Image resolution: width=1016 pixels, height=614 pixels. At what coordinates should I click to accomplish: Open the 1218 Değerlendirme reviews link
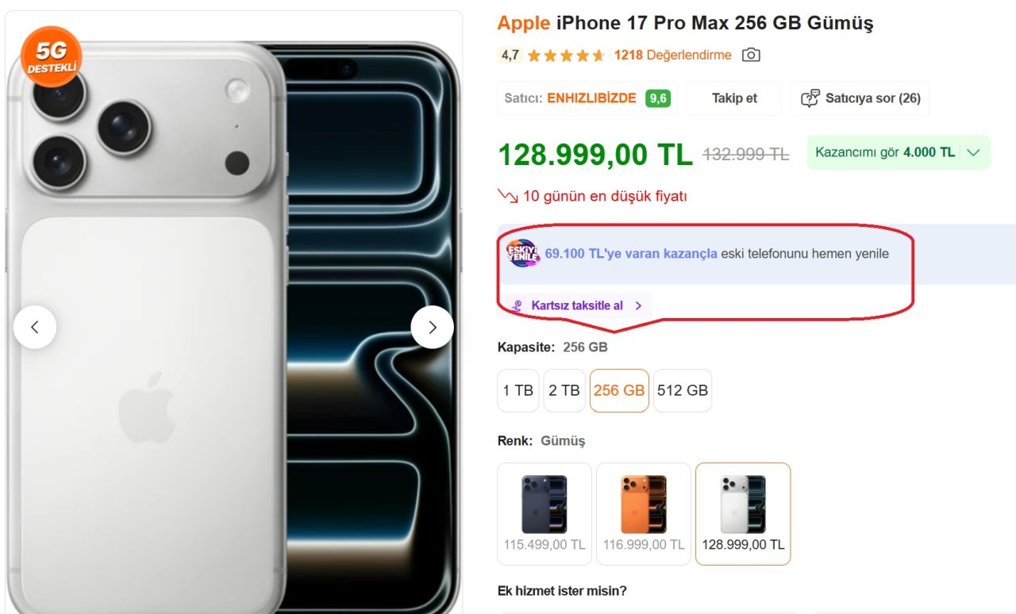tap(672, 55)
